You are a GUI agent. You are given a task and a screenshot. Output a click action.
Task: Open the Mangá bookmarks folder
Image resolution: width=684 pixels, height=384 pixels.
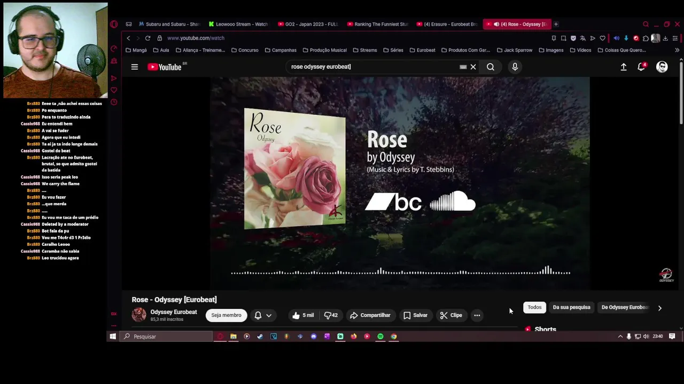click(x=136, y=50)
